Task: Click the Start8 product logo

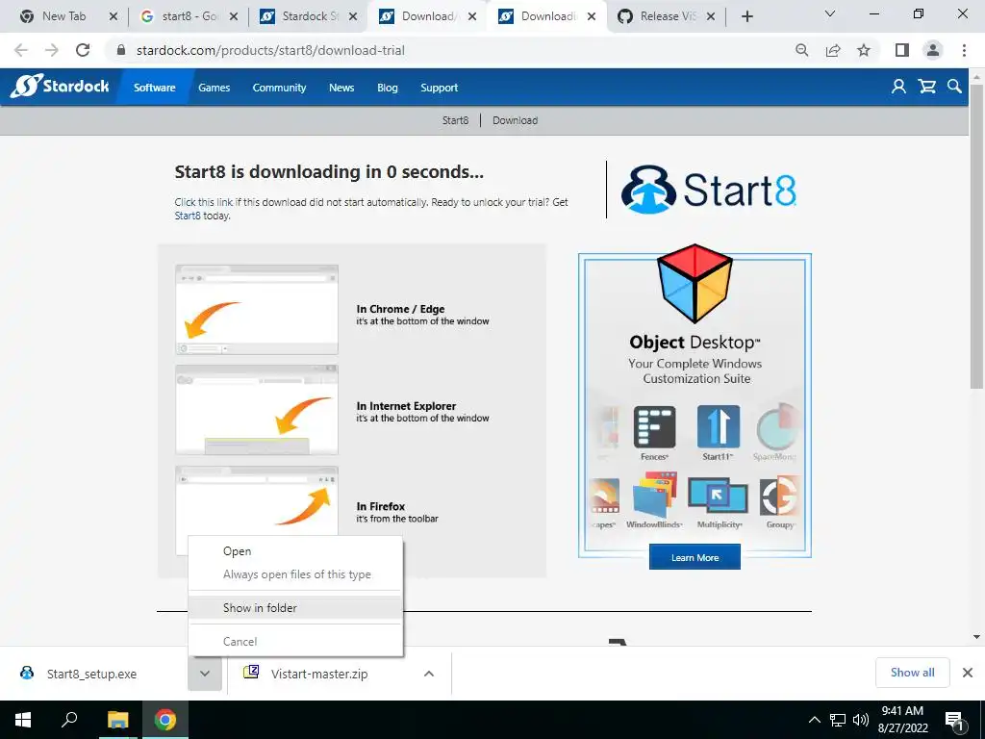Action: coord(709,190)
